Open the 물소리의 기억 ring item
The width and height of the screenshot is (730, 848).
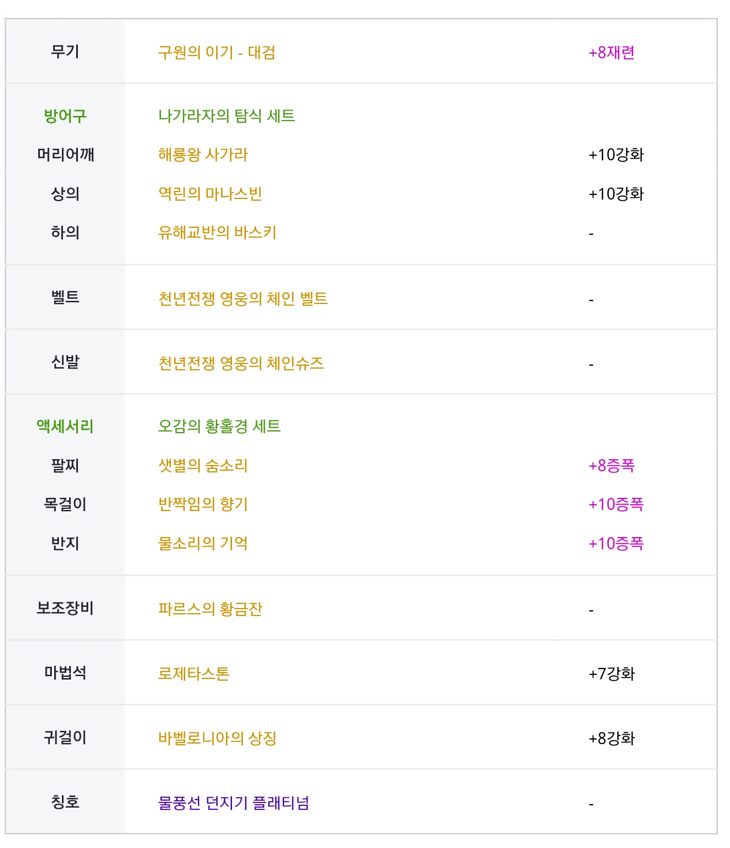pyautogui.click(x=203, y=543)
